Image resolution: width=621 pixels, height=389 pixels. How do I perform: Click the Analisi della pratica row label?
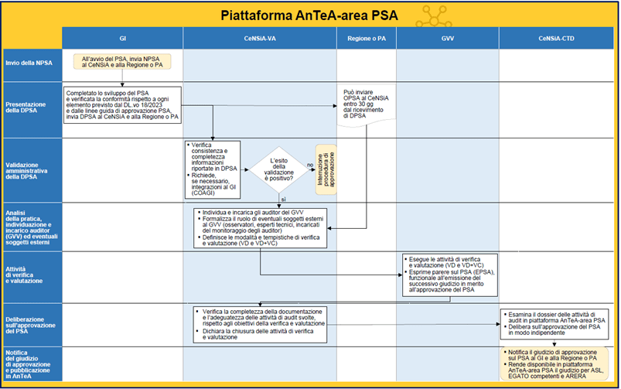(32, 227)
